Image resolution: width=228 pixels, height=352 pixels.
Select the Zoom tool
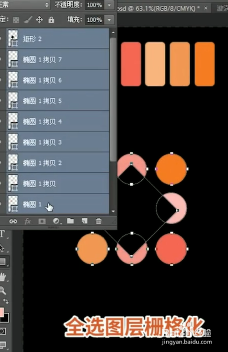3,290
